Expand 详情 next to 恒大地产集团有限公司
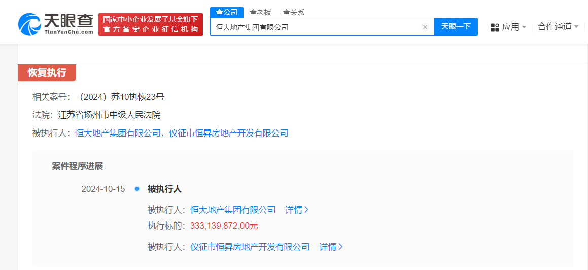 297,210
